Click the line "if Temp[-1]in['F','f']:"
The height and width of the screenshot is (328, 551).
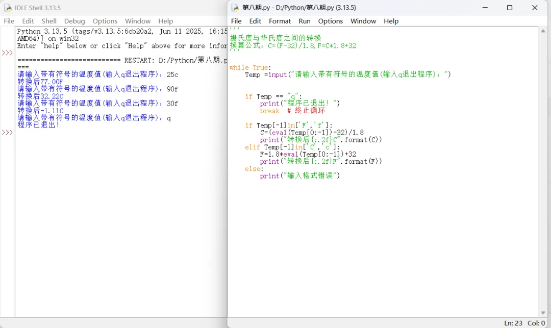point(288,125)
